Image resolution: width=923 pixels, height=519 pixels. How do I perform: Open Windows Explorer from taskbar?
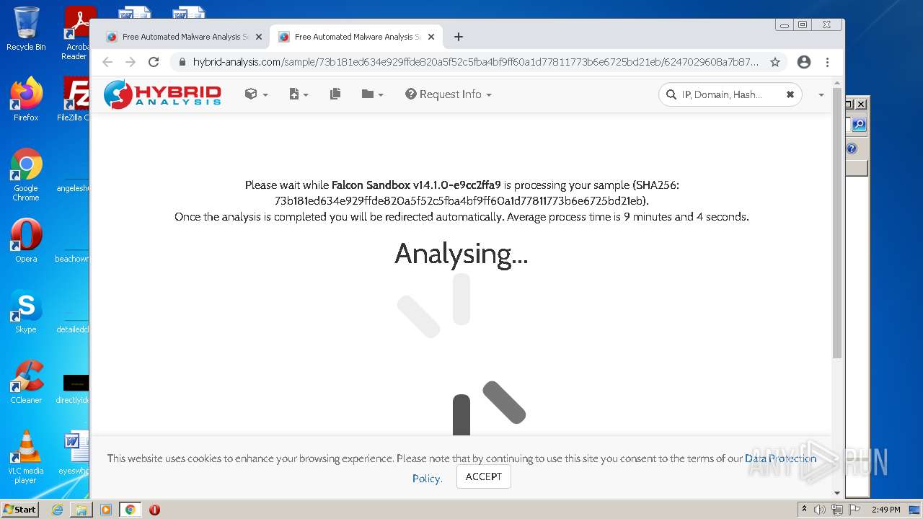tap(81, 510)
